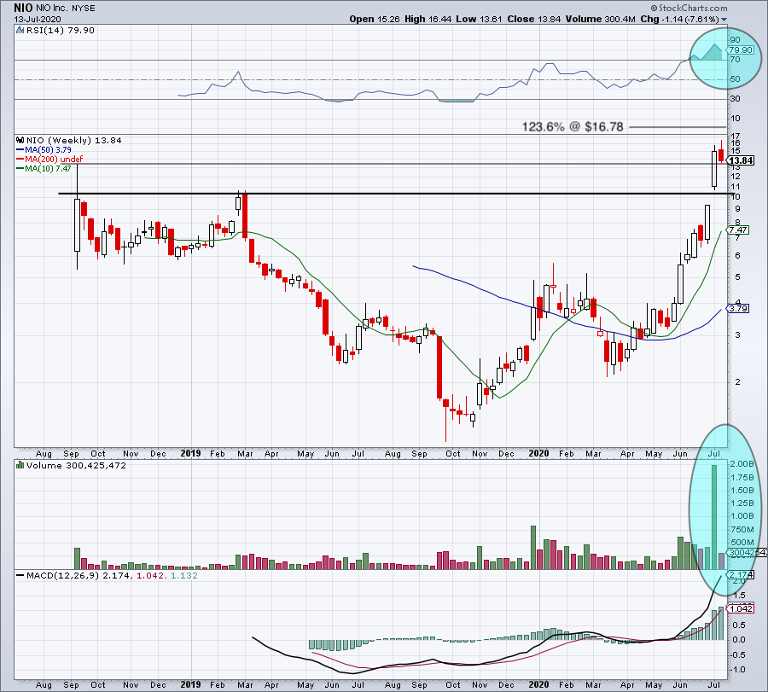Click the 1.132 MACD histogram legend value
The height and width of the screenshot is (692, 768).
pos(183,575)
